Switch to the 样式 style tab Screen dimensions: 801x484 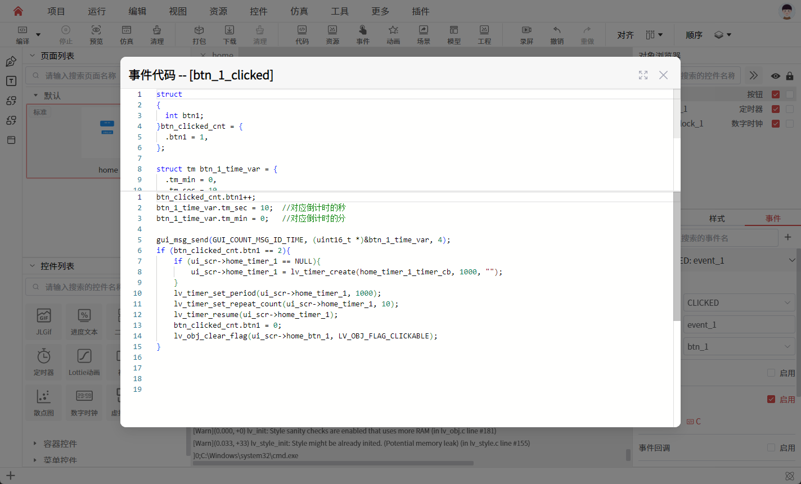point(717,218)
